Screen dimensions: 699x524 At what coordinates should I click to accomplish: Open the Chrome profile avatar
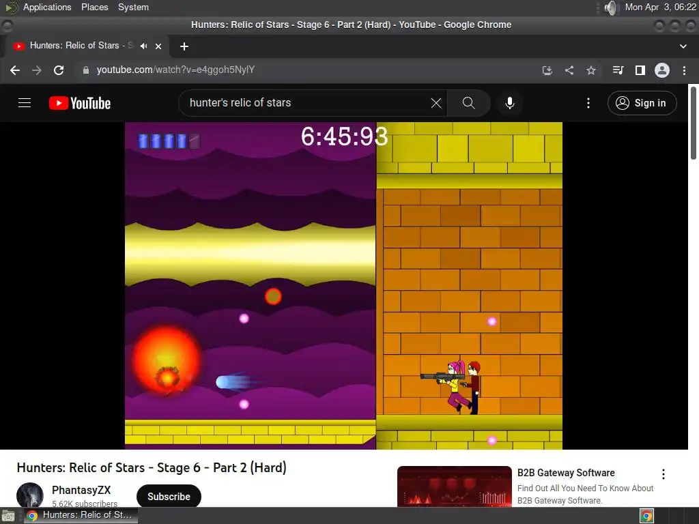pos(662,70)
